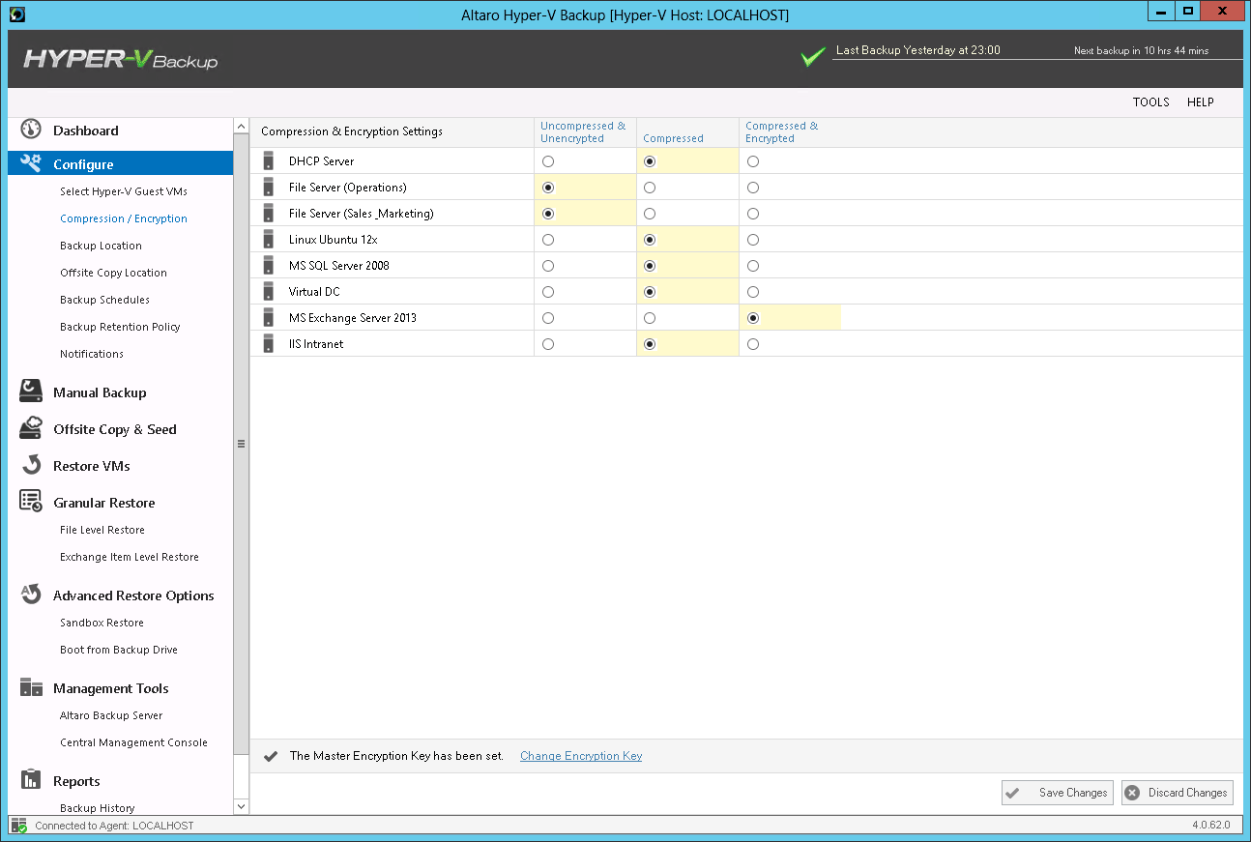Click the encryption key set checkmark icon
This screenshot has width=1251, height=842.
click(x=271, y=756)
